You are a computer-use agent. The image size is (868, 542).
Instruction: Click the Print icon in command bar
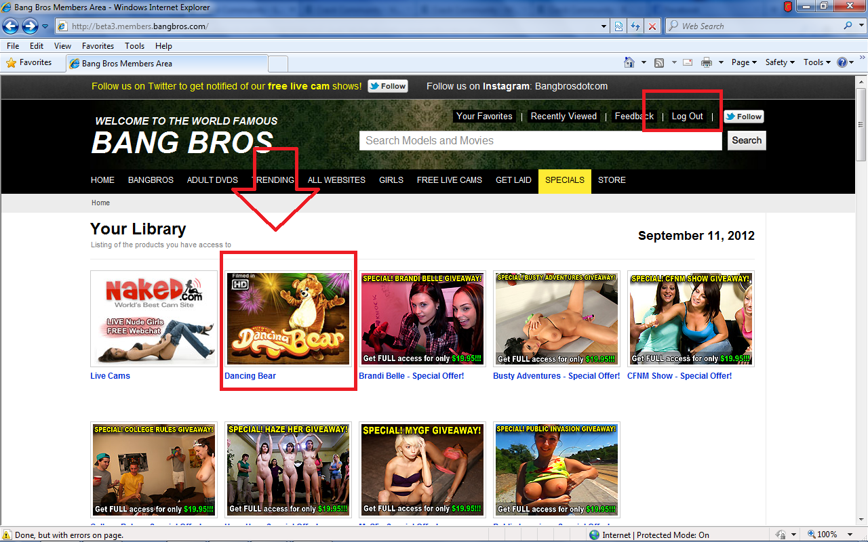click(x=707, y=62)
